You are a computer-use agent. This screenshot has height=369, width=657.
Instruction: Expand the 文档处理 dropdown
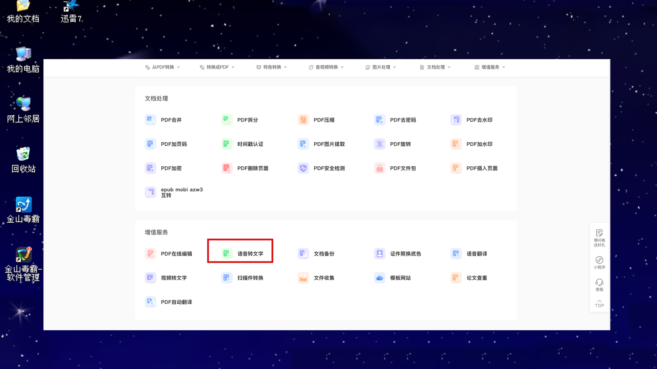[x=435, y=67]
